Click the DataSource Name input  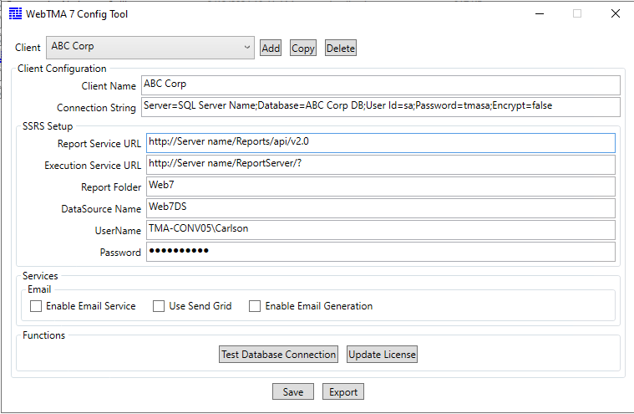(x=380, y=208)
